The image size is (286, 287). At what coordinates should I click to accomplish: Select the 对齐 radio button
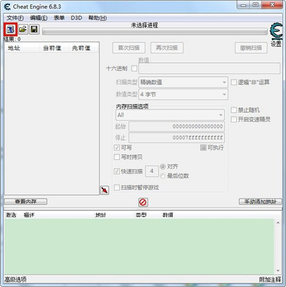point(162,166)
